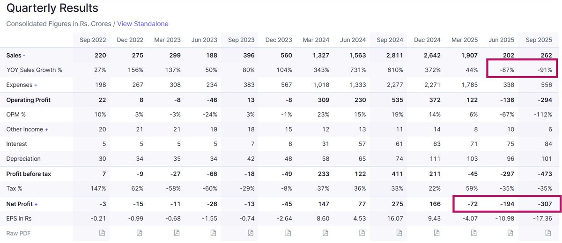
Task: Click the Operating Profit row label
Action: 28,100
